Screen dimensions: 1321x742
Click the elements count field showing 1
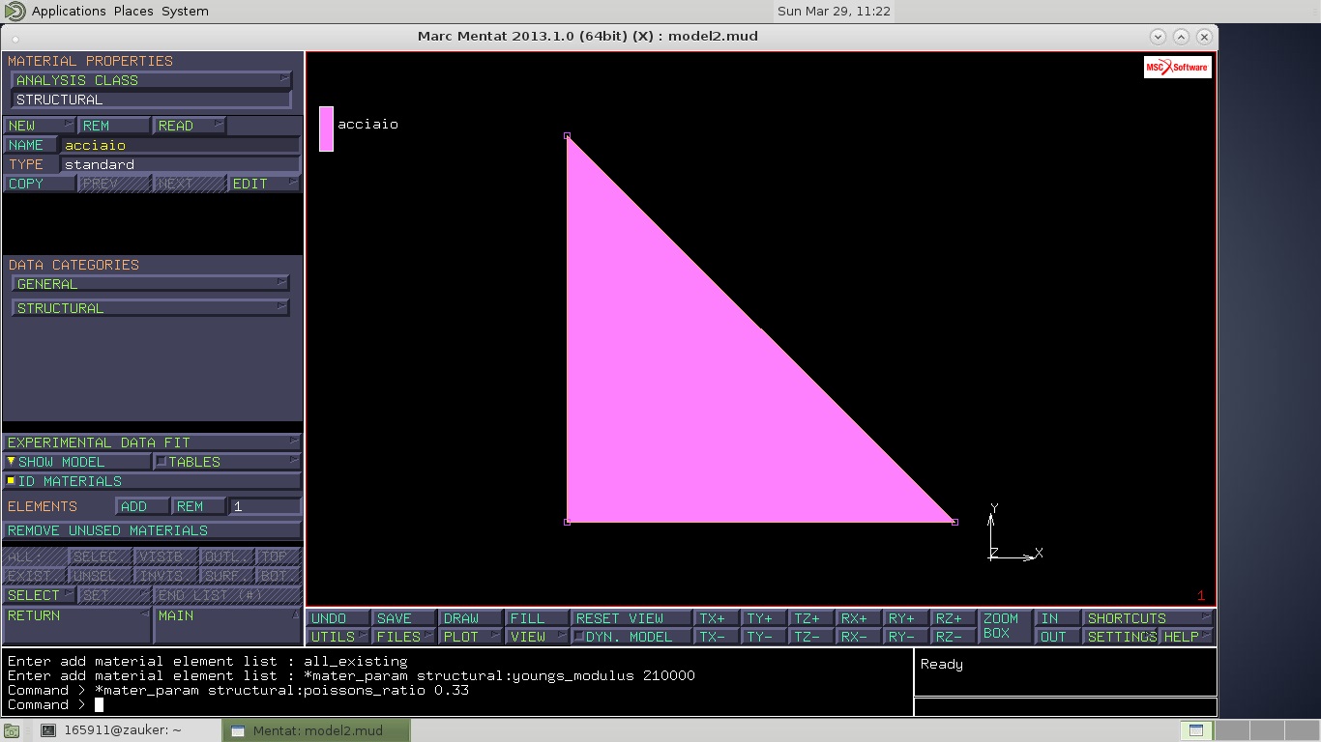265,506
